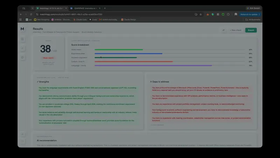Image resolution: width=280 pixels, height=158 pixels.
Task: Click the KPI analysis gap item
Action: pyautogui.click(x=202, y=97)
